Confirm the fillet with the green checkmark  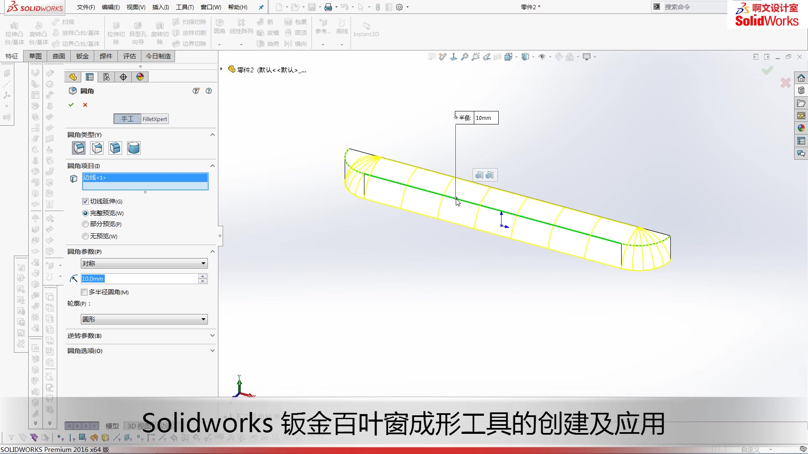point(71,105)
